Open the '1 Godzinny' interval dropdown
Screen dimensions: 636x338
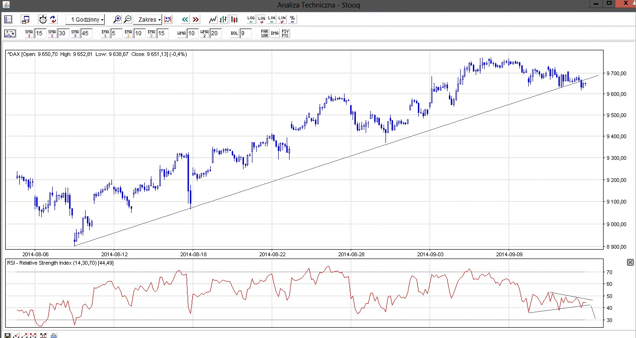point(86,19)
